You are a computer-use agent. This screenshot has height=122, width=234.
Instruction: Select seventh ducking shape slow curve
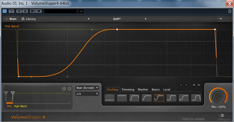(184, 98)
